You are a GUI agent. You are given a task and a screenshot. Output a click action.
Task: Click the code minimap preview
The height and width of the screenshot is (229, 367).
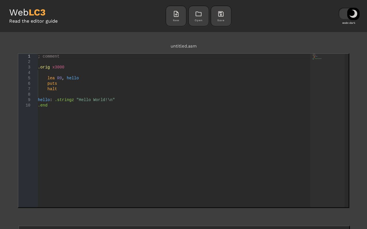point(327,130)
